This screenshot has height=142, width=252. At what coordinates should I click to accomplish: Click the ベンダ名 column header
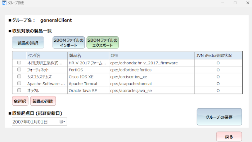pyautogui.click(x=47, y=55)
